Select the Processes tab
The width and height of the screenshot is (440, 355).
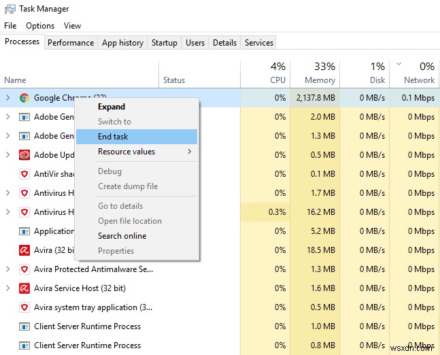[x=22, y=41]
